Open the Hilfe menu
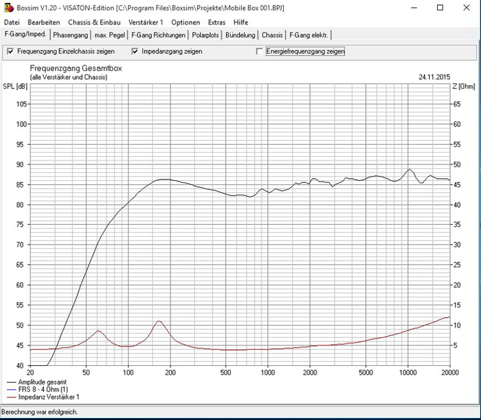The width and height of the screenshot is (481, 420). pyautogui.click(x=240, y=23)
